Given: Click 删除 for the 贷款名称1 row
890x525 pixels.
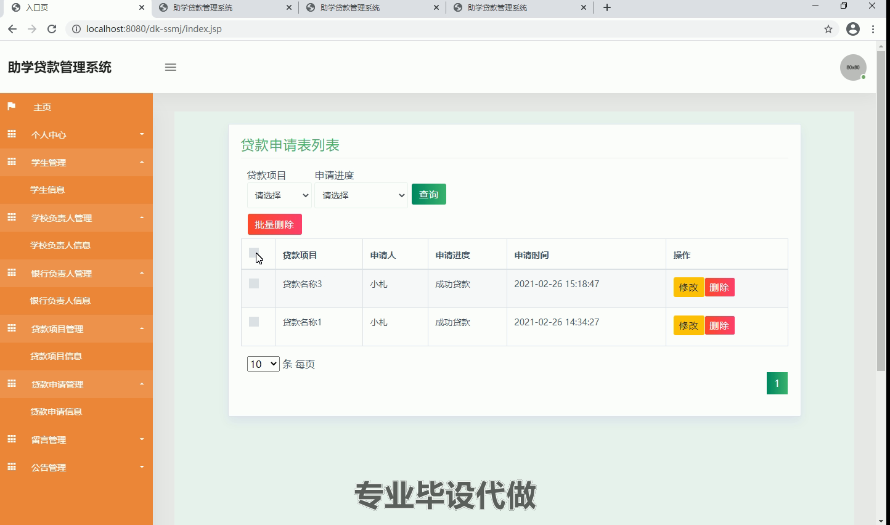Looking at the screenshot, I should click(x=719, y=325).
